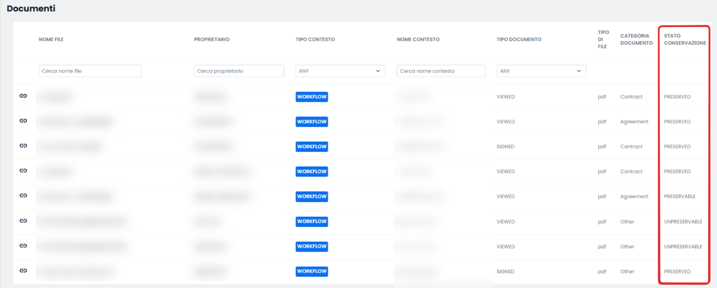The image size is (717, 288).
Task: Click the NOME CONTESTO column header
Action: click(x=418, y=40)
